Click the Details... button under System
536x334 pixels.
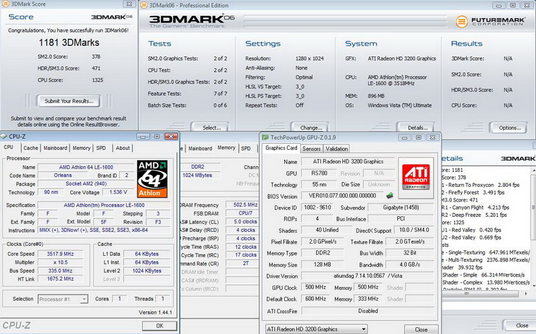pyautogui.click(x=417, y=128)
